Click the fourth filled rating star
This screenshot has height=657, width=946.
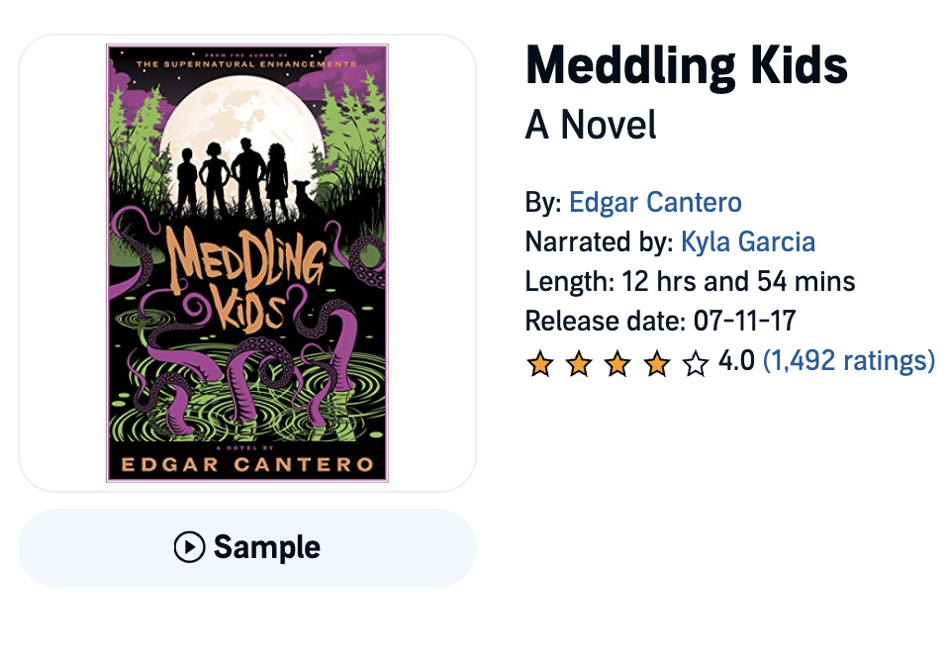point(657,364)
